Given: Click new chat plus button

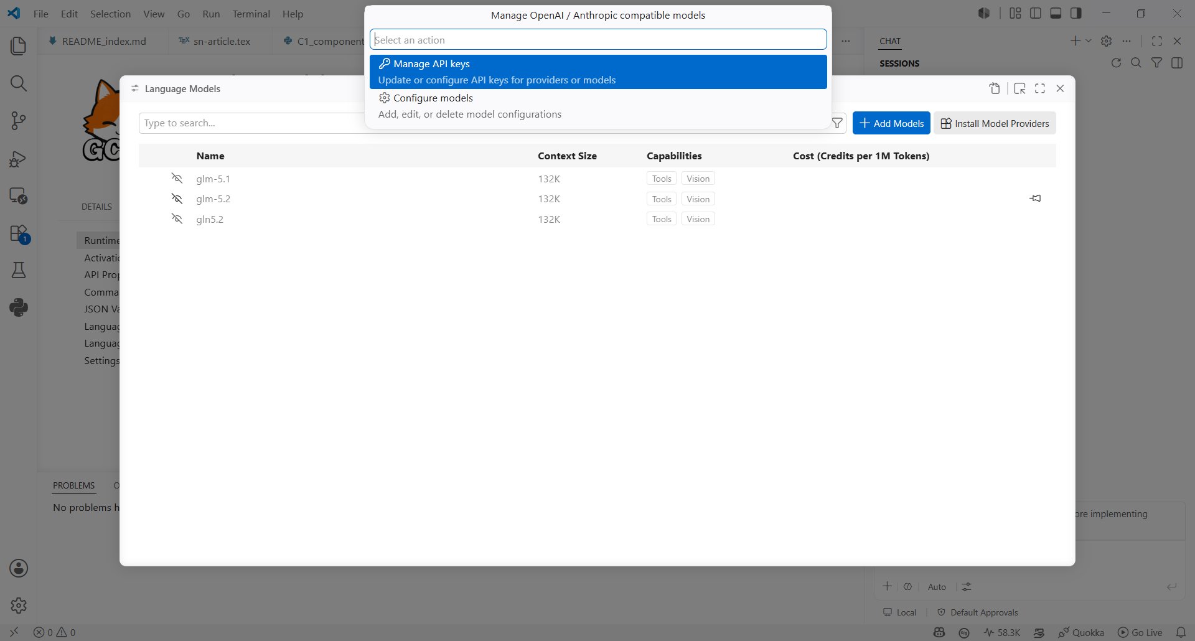Looking at the screenshot, I should coord(1075,41).
